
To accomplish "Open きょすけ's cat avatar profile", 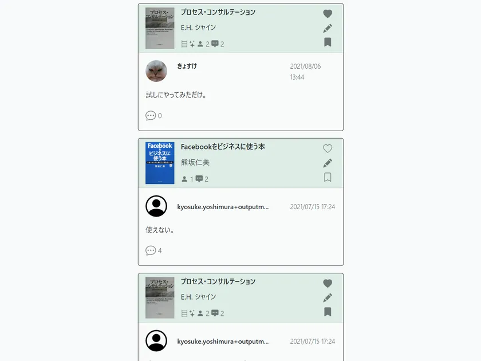I will click(x=156, y=71).
